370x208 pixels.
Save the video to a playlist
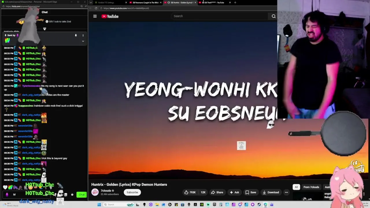251,192
